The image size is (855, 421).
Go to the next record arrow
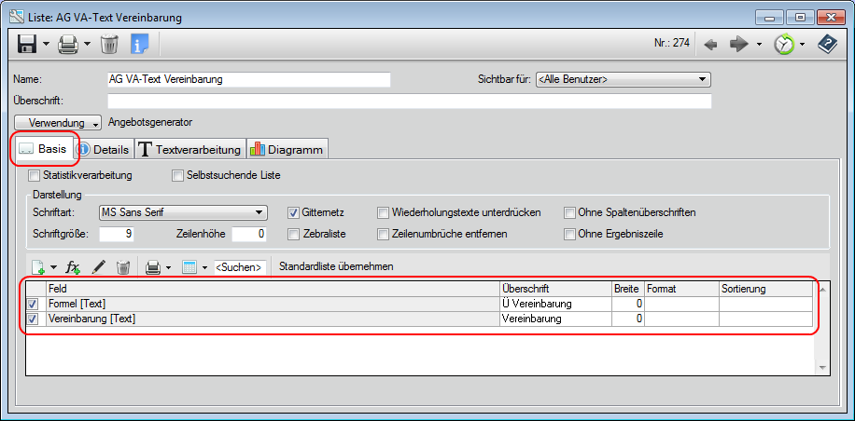pyautogui.click(x=739, y=45)
